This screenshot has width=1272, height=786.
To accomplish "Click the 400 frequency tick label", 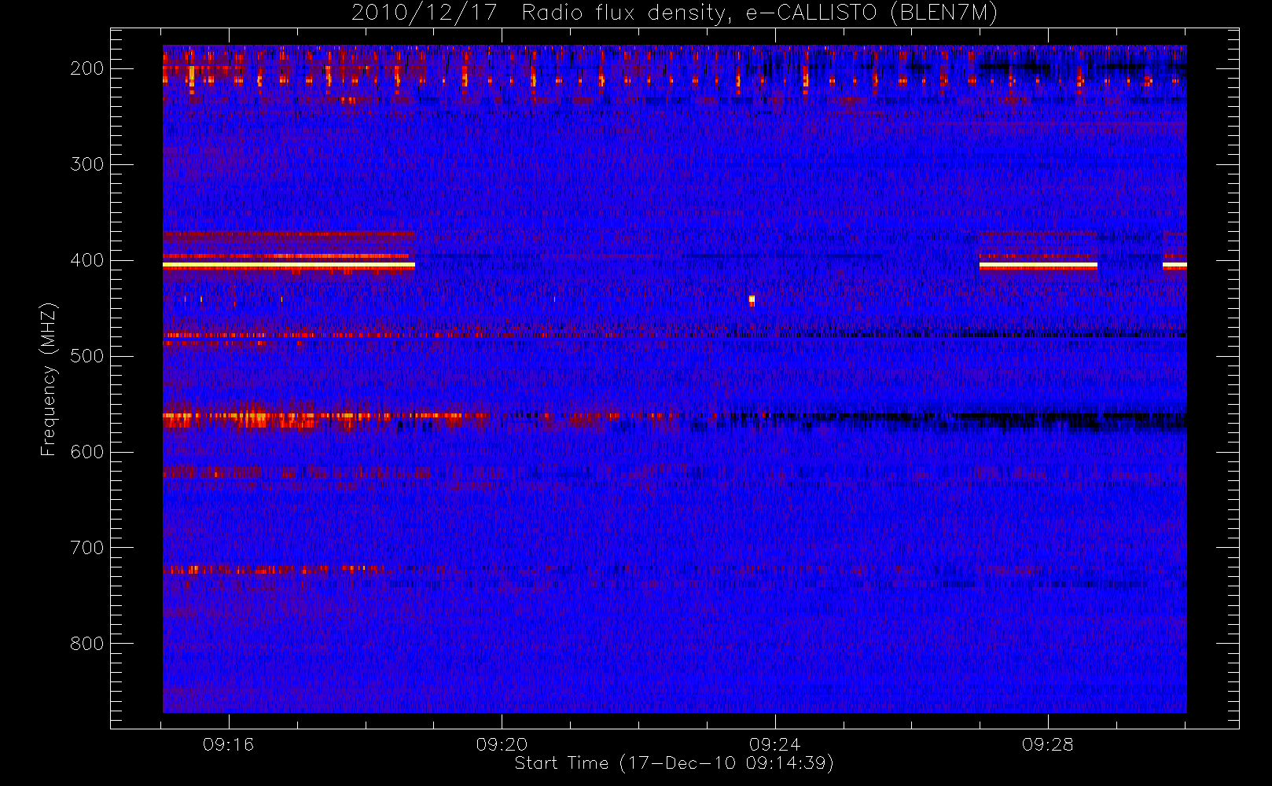I will click(87, 260).
